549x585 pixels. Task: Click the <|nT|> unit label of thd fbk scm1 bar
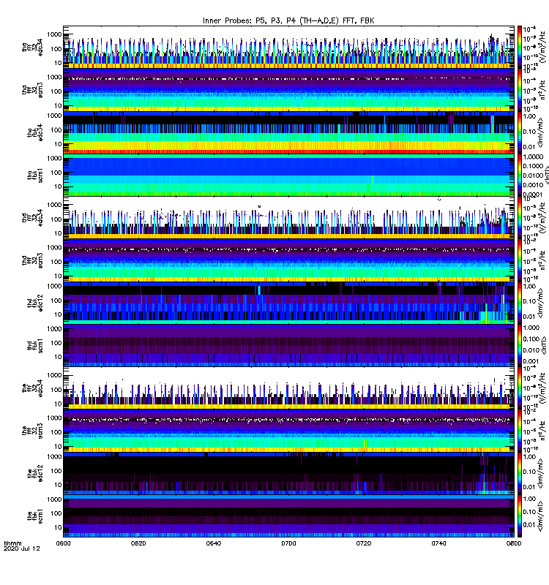[545, 345]
